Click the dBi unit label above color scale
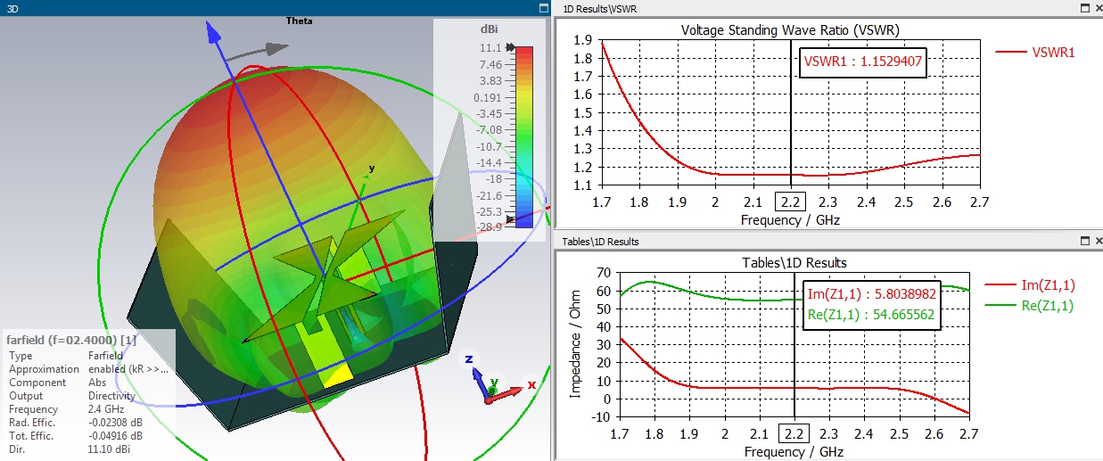 click(x=488, y=29)
